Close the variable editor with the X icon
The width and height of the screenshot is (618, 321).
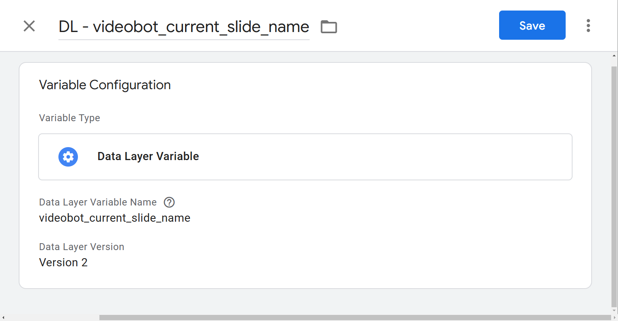point(29,26)
